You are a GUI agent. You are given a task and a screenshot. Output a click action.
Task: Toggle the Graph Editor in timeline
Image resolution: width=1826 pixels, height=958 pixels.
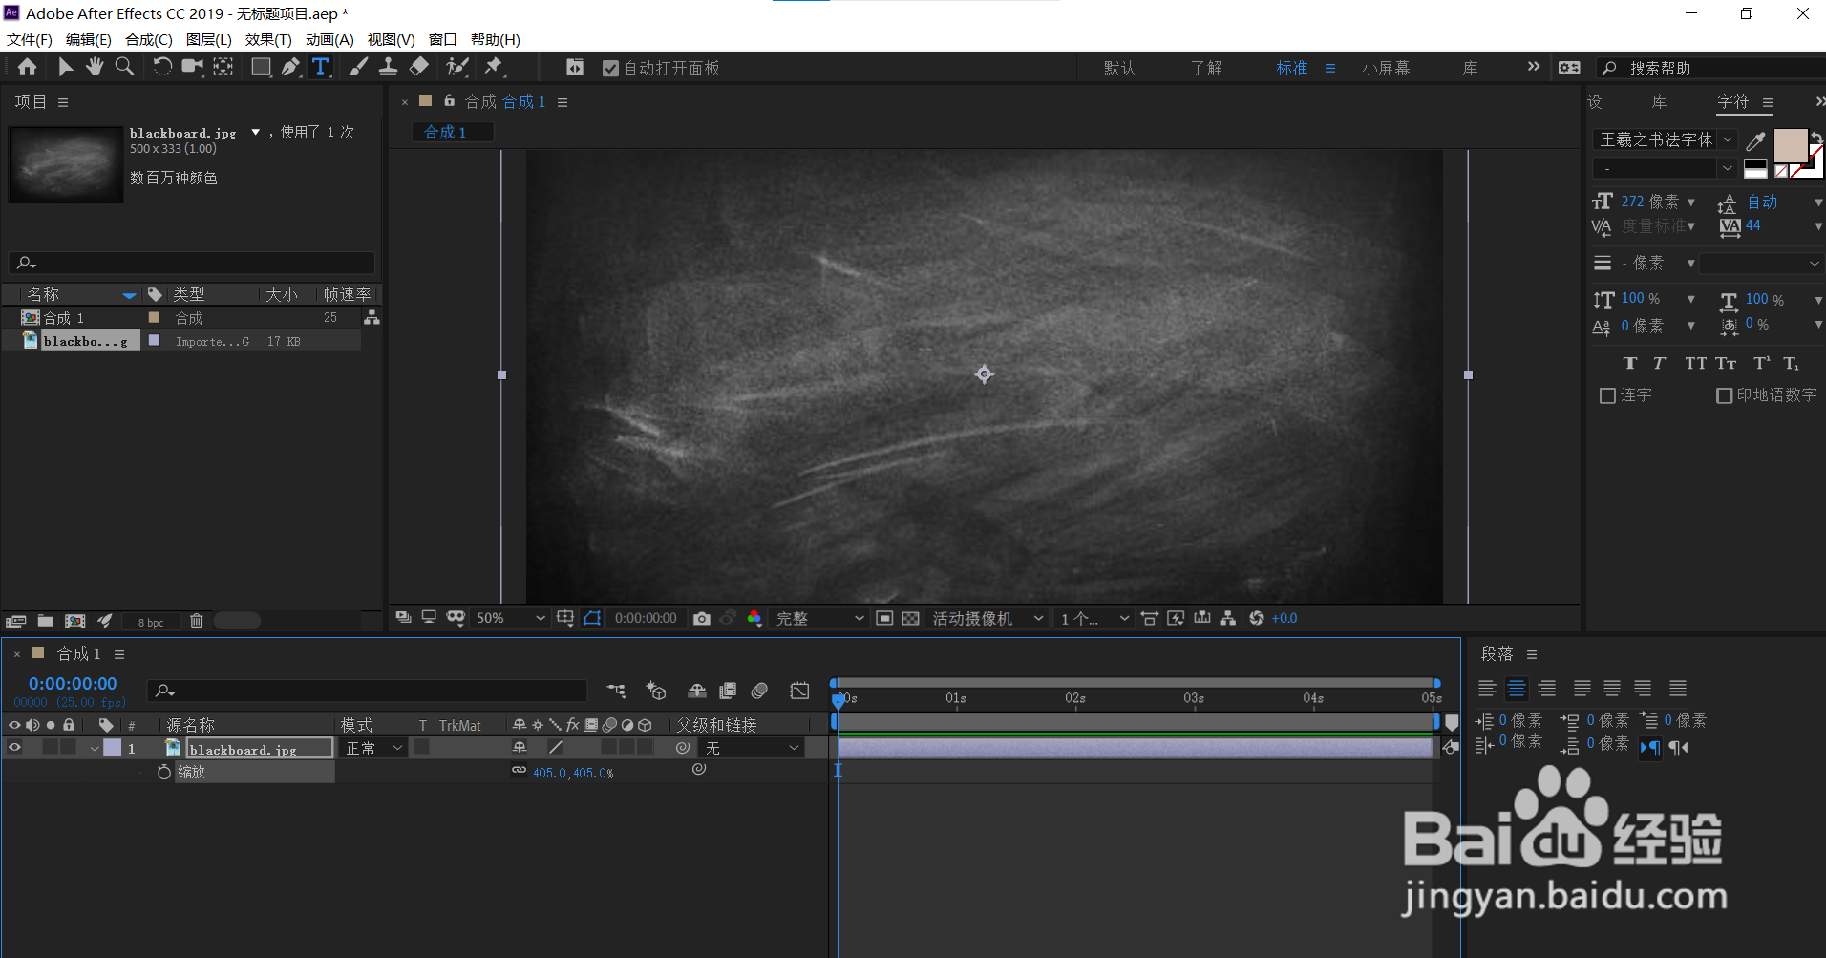(x=800, y=691)
